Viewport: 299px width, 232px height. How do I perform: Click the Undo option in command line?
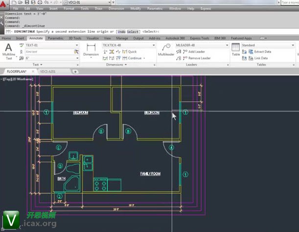click(120, 31)
